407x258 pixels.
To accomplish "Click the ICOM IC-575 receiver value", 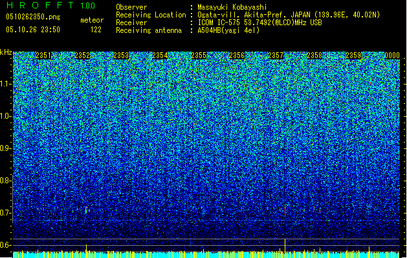I will pos(259,23).
